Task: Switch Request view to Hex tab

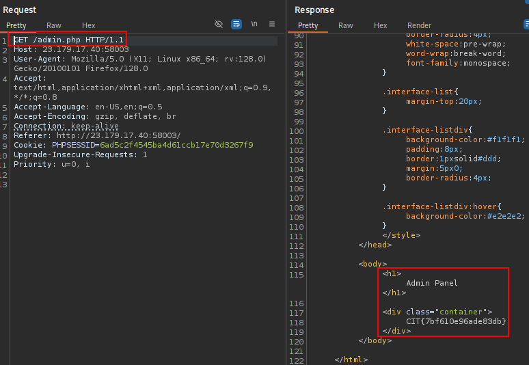Action: pos(89,25)
